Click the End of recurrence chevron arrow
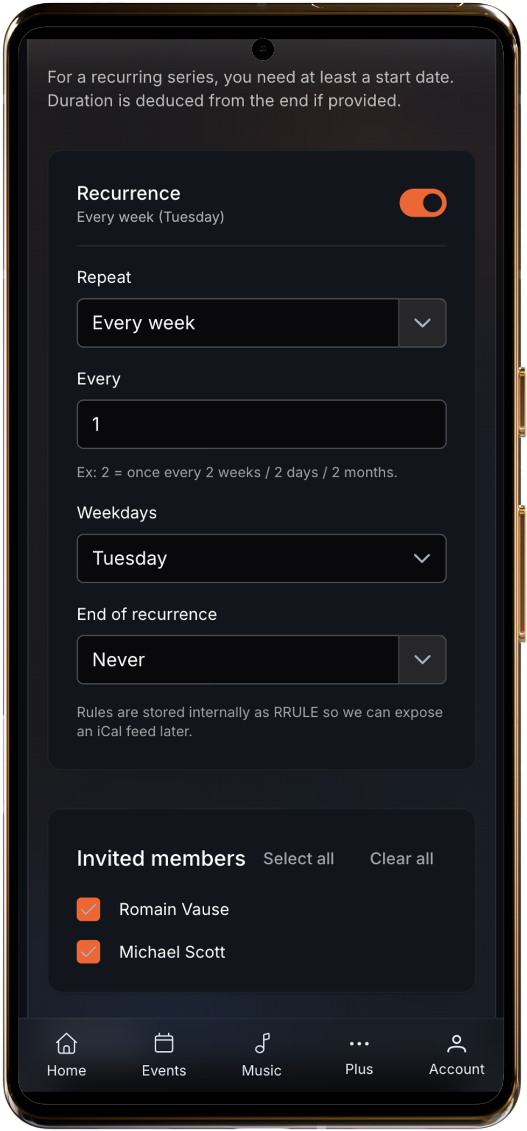 point(422,660)
